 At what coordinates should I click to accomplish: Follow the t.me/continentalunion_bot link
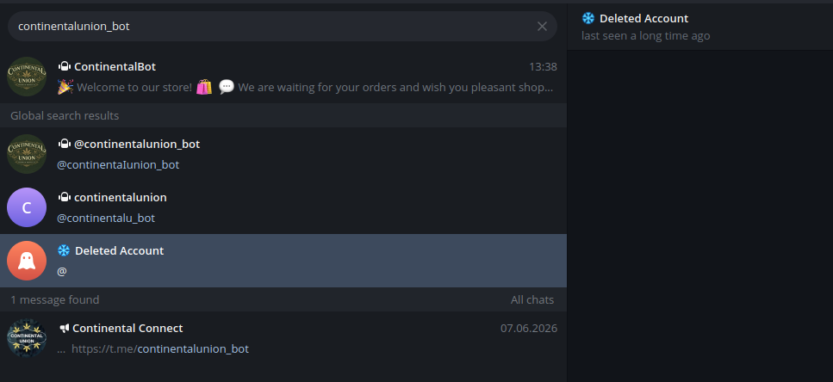click(160, 348)
